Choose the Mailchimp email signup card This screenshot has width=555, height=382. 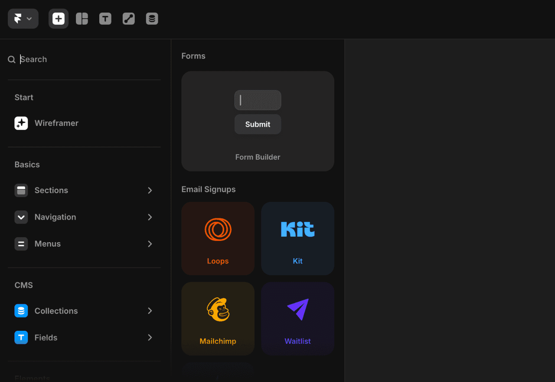pos(218,319)
